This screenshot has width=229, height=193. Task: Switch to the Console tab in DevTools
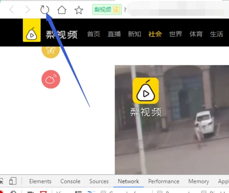coord(70,182)
